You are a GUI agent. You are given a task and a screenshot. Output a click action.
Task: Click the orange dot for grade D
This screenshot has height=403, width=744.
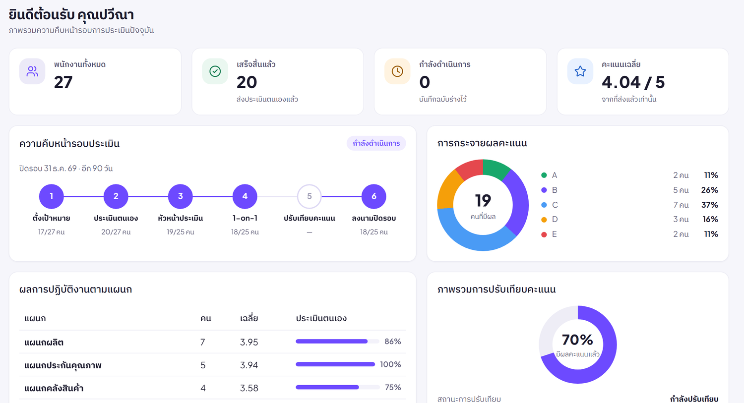[544, 219]
